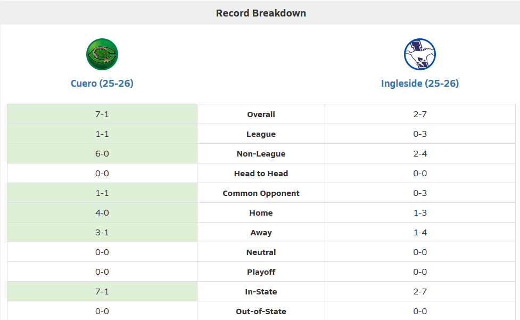The height and width of the screenshot is (320, 520).
Task: Select the Overall row label
Action: point(261,114)
